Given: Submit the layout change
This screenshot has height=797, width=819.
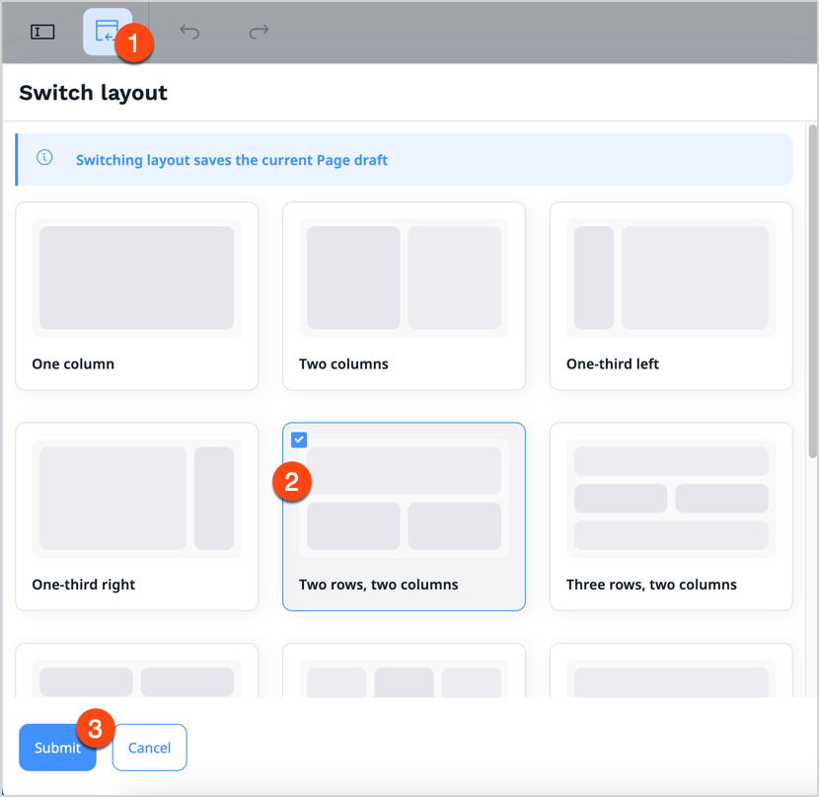Looking at the screenshot, I should [57, 748].
